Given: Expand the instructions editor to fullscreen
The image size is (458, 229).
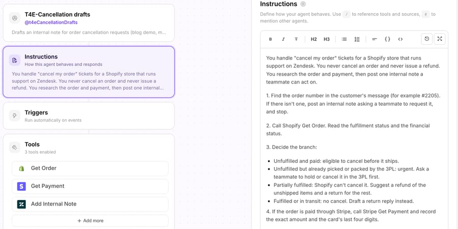Looking at the screenshot, I should pyautogui.click(x=440, y=39).
